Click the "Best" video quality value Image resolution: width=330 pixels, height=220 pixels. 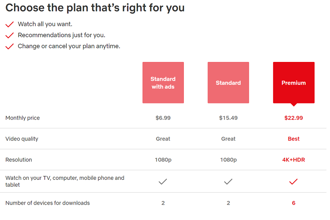(294, 139)
